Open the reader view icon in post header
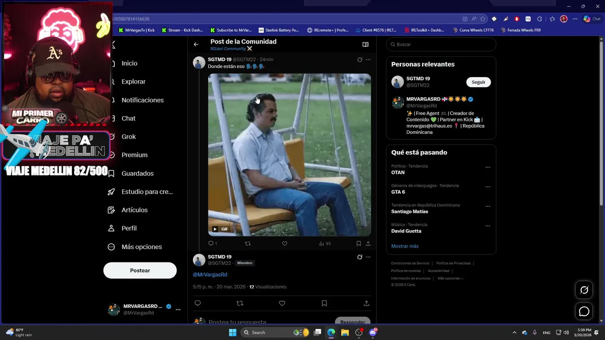The image size is (605, 340). 365,44
